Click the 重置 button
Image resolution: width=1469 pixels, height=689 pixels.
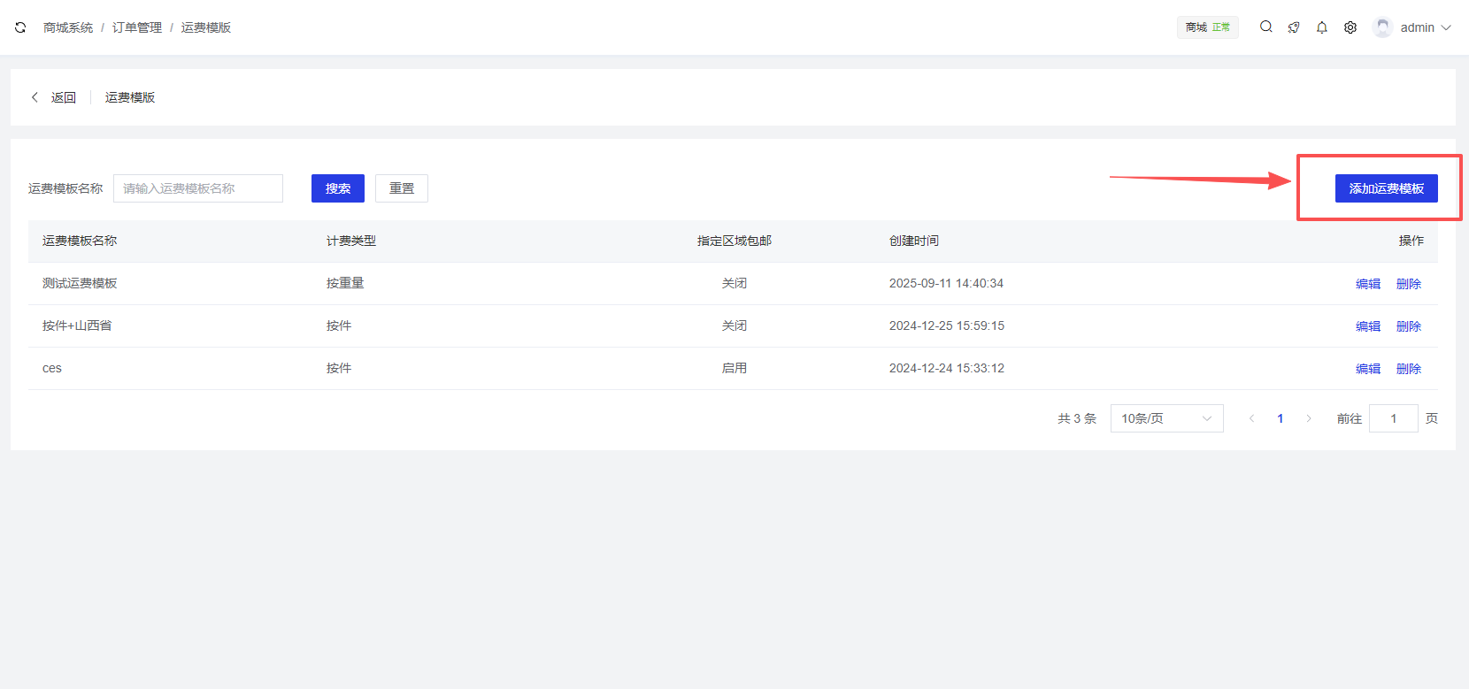coord(402,188)
